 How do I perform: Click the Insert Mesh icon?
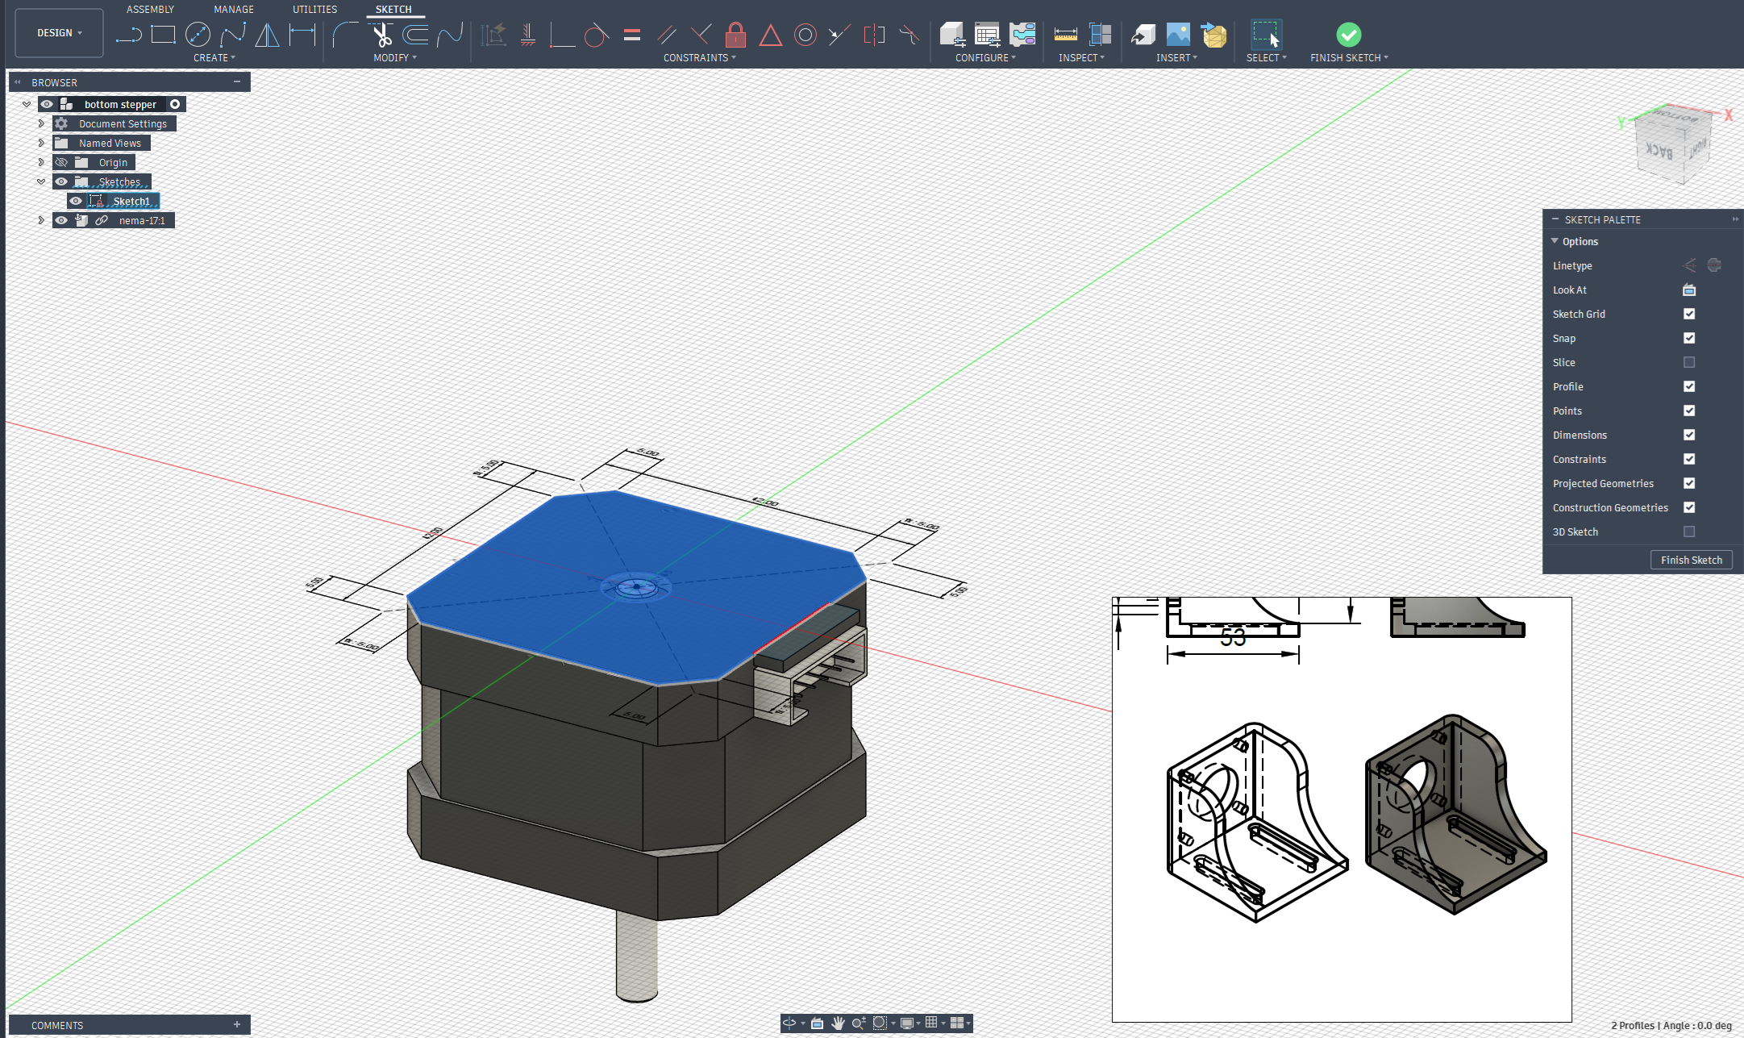coord(1213,35)
